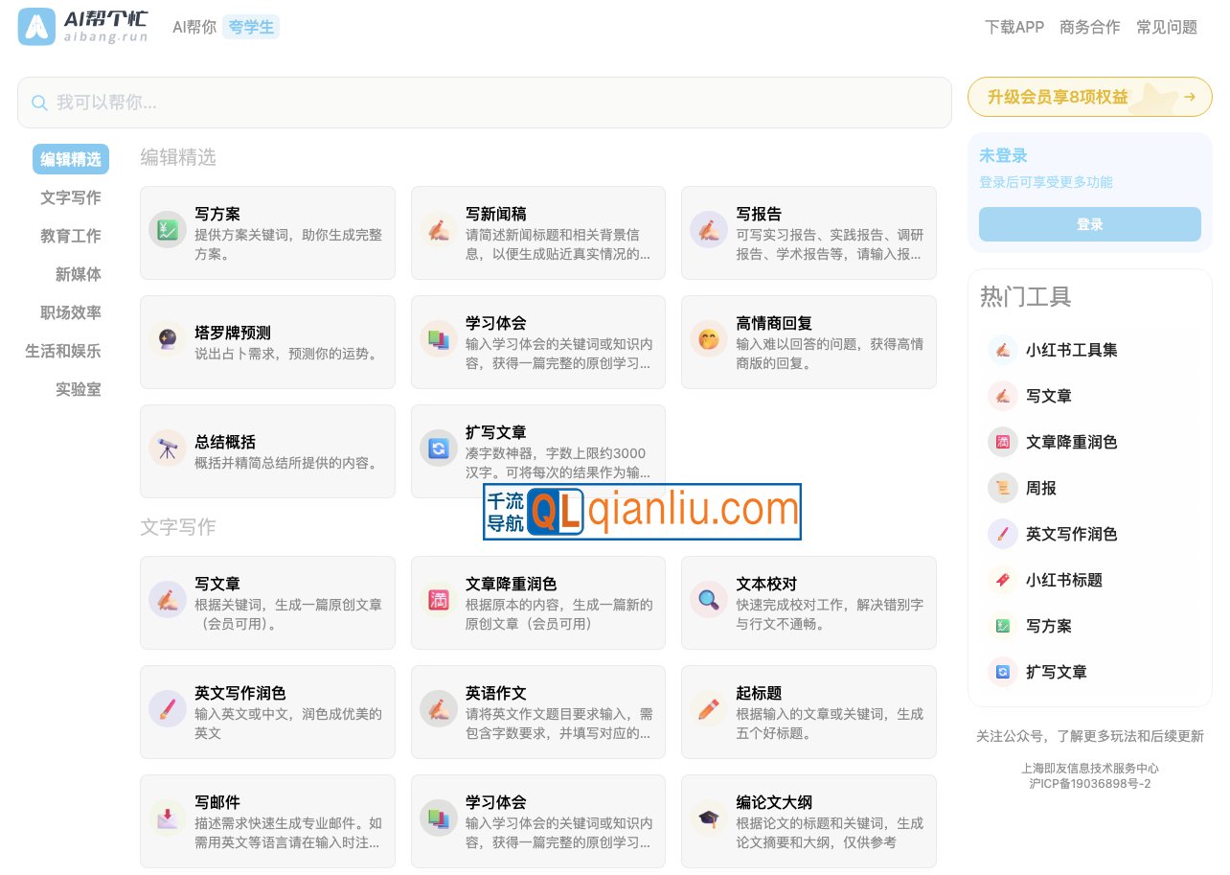Click the 扩写文章 refresh icon in 编辑精选
1230x875 pixels.
coord(438,449)
